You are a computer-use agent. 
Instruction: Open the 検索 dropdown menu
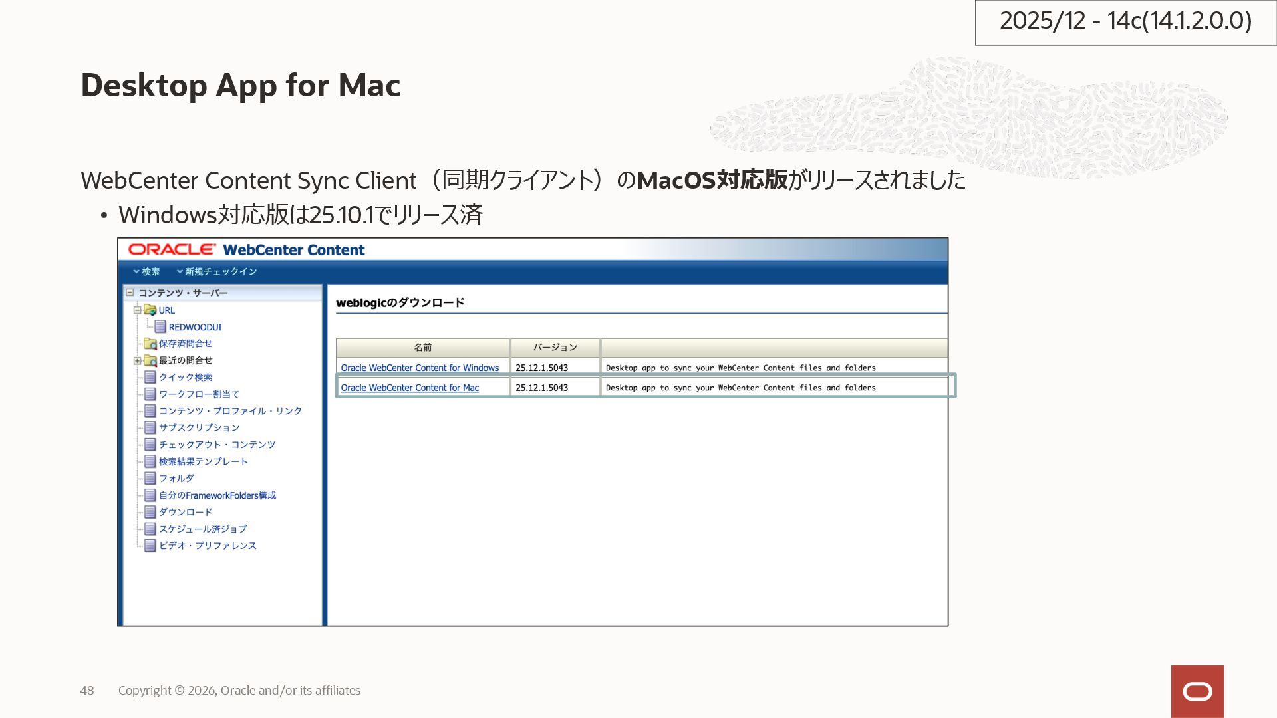click(146, 271)
